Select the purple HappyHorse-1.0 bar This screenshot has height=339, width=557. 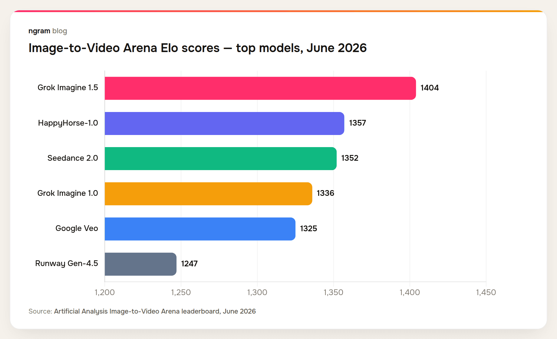tap(224, 123)
